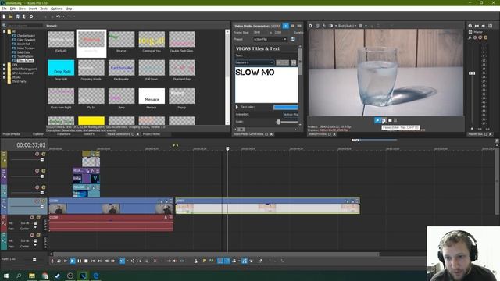The height and width of the screenshot is (281, 500).
Task: Open Video Preview project properties gear icon
Action: [x=310, y=26]
